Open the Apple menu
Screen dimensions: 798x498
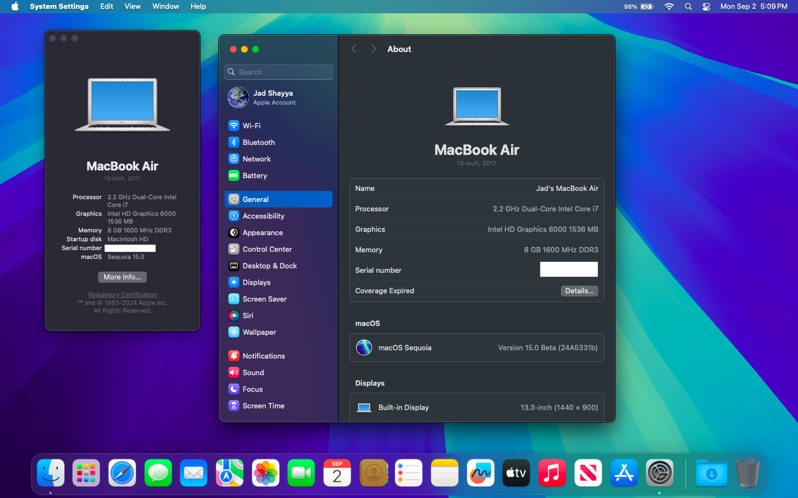pyautogui.click(x=15, y=7)
